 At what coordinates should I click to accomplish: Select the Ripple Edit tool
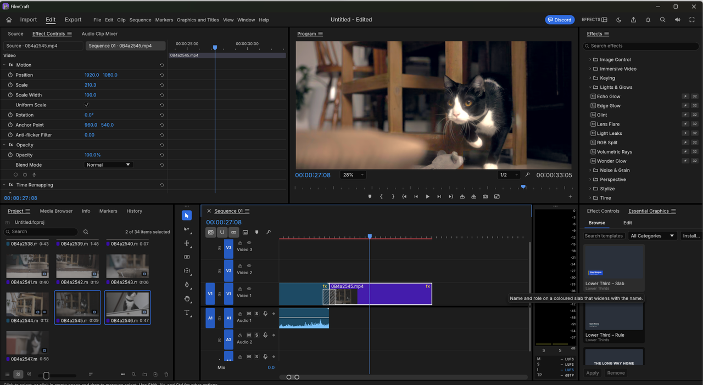(187, 243)
